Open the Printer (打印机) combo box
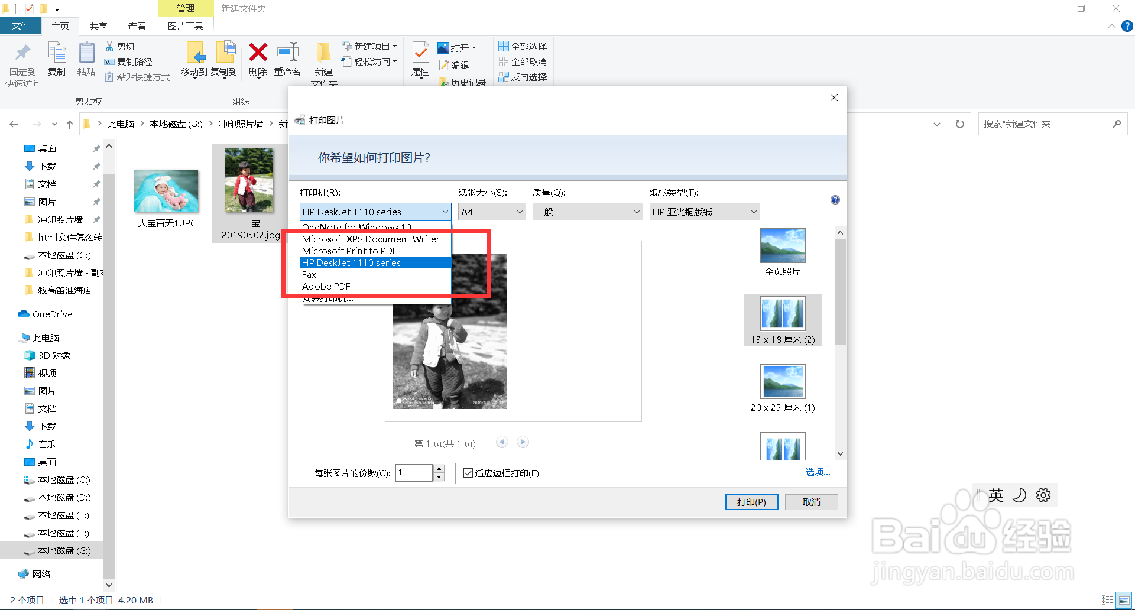The image size is (1135, 610). coord(375,212)
